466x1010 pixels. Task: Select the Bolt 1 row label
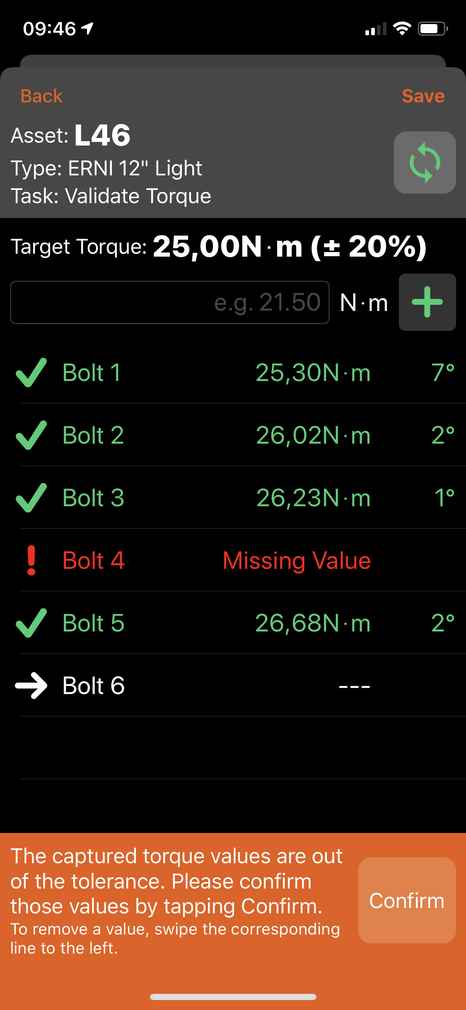[x=92, y=372]
